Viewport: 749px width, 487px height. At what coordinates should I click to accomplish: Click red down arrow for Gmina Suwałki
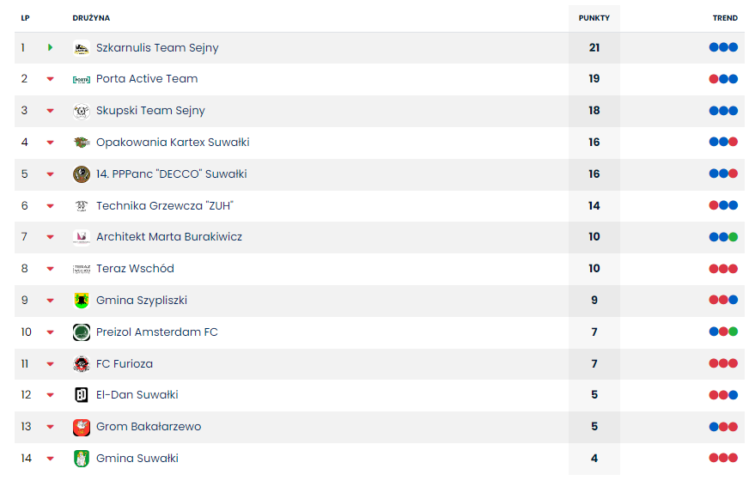click(51, 459)
